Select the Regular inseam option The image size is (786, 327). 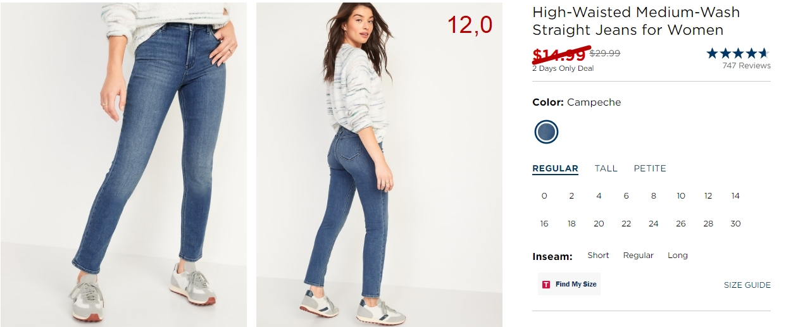point(638,256)
